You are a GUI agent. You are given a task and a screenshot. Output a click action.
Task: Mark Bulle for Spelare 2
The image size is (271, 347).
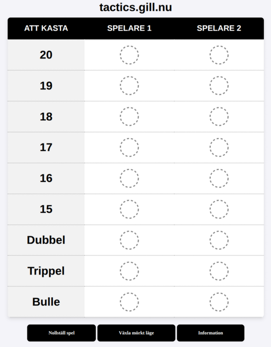[219, 302]
